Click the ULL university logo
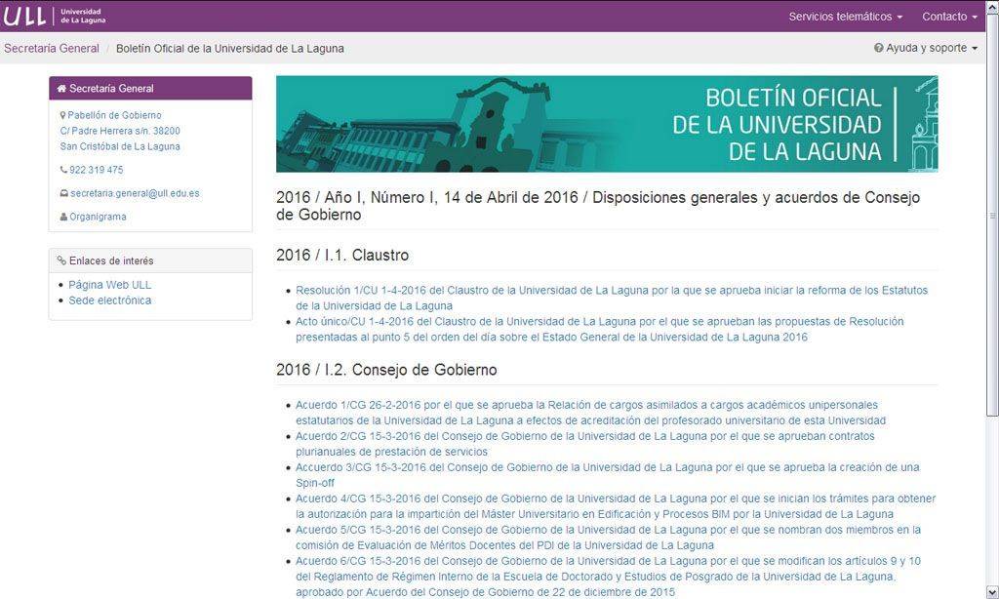The height and width of the screenshot is (599, 999). [x=55, y=16]
